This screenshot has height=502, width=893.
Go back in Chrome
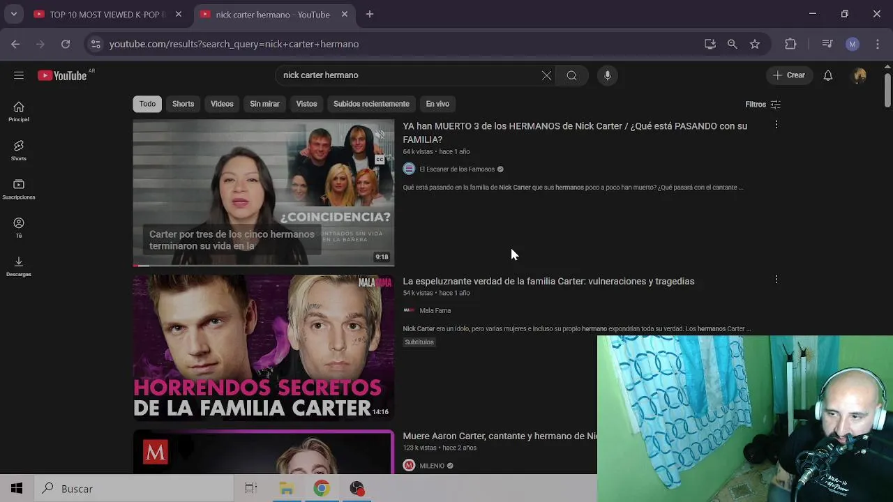click(x=15, y=44)
